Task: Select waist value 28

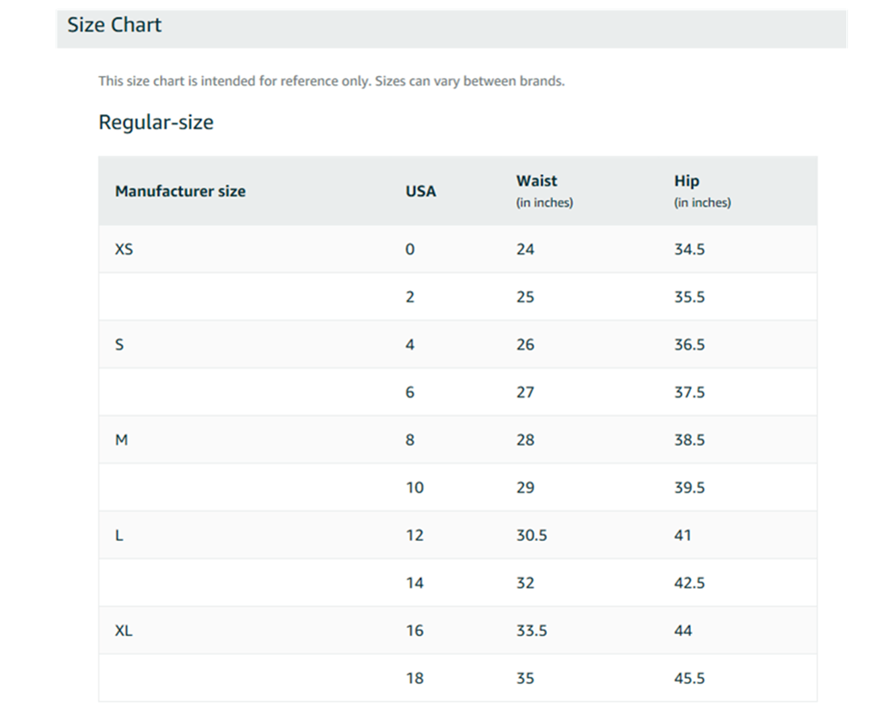Action: (525, 440)
